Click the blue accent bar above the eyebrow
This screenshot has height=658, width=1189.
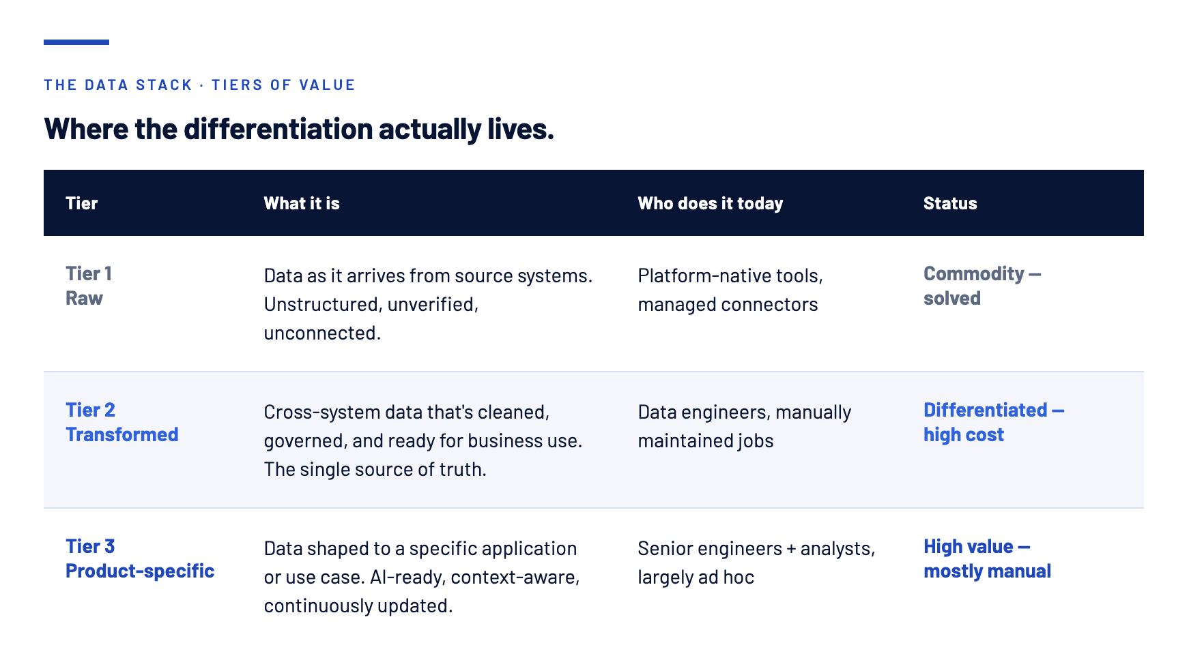pos(76,42)
